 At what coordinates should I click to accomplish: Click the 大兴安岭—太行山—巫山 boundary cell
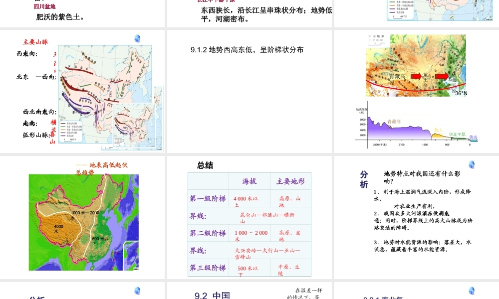[x=267, y=253]
